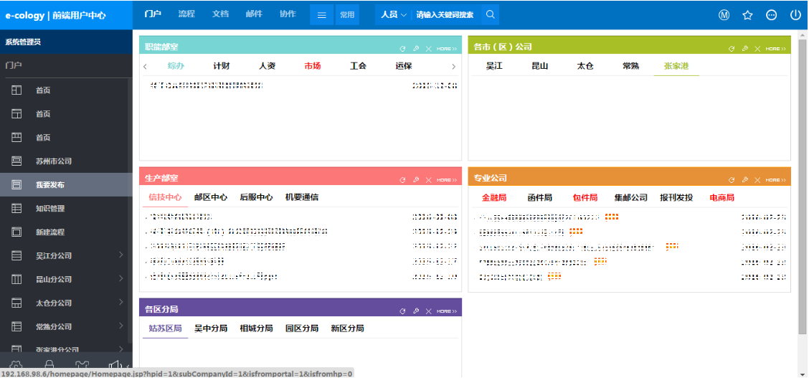Switch to the 计财 tab
This screenshot has height=378, width=809.
[x=222, y=66]
